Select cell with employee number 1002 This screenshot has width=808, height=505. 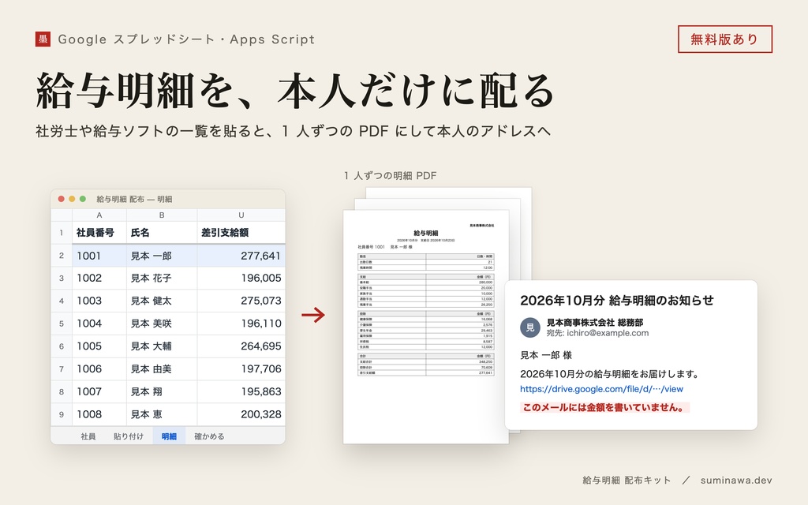point(99,279)
